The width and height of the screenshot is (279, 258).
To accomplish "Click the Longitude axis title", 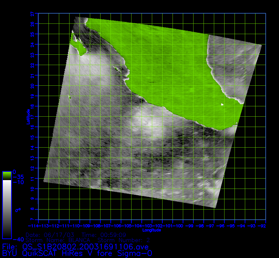I will [x=152, y=230].
